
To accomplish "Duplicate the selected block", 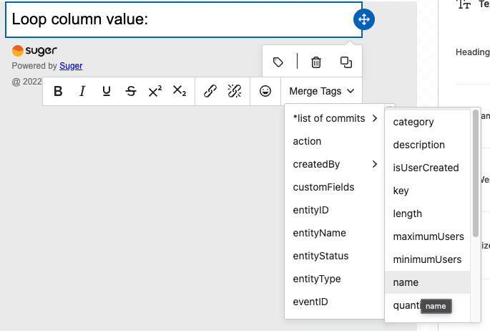I will click(346, 62).
